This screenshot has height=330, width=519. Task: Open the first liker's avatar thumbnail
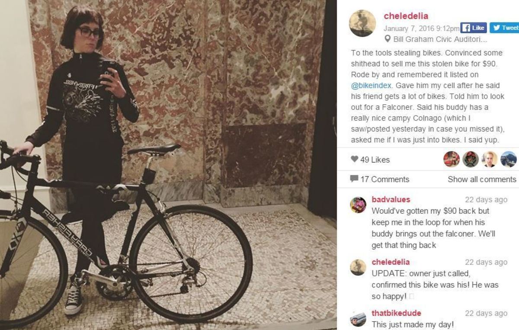pyautogui.click(x=452, y=159)
